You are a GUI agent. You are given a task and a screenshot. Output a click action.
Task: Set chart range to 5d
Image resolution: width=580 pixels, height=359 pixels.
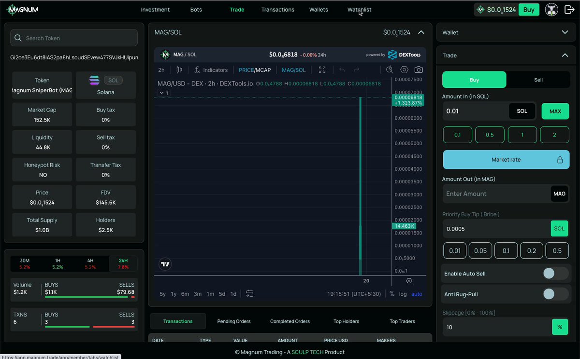(222, 294)
